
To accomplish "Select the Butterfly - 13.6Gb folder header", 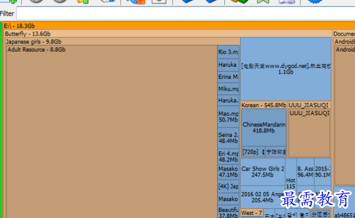I will pos(168,34).
